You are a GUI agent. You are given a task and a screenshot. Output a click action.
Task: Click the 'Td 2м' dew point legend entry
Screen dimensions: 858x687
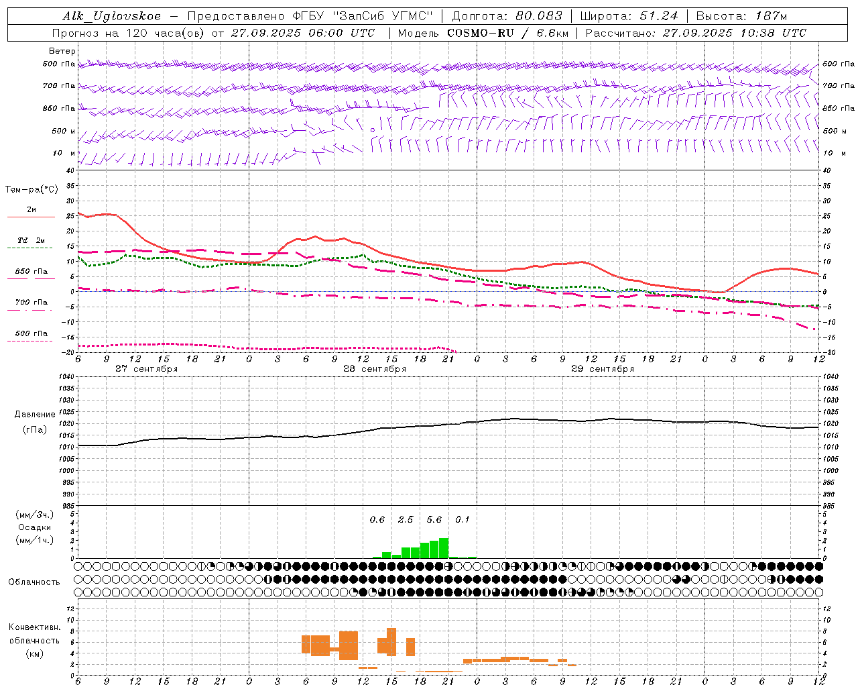coord(32,240)
